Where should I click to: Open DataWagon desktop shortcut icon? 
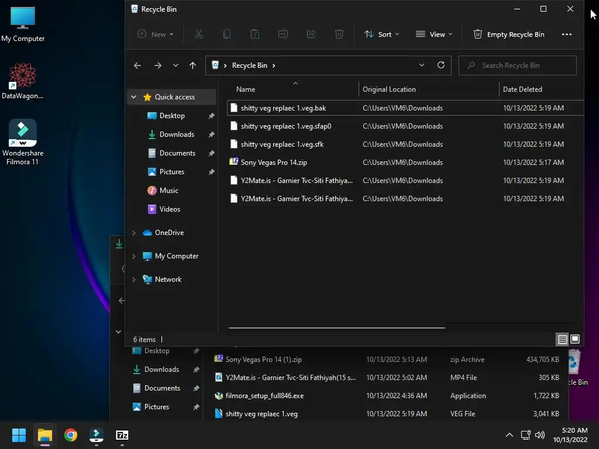[x=23, y=81]
